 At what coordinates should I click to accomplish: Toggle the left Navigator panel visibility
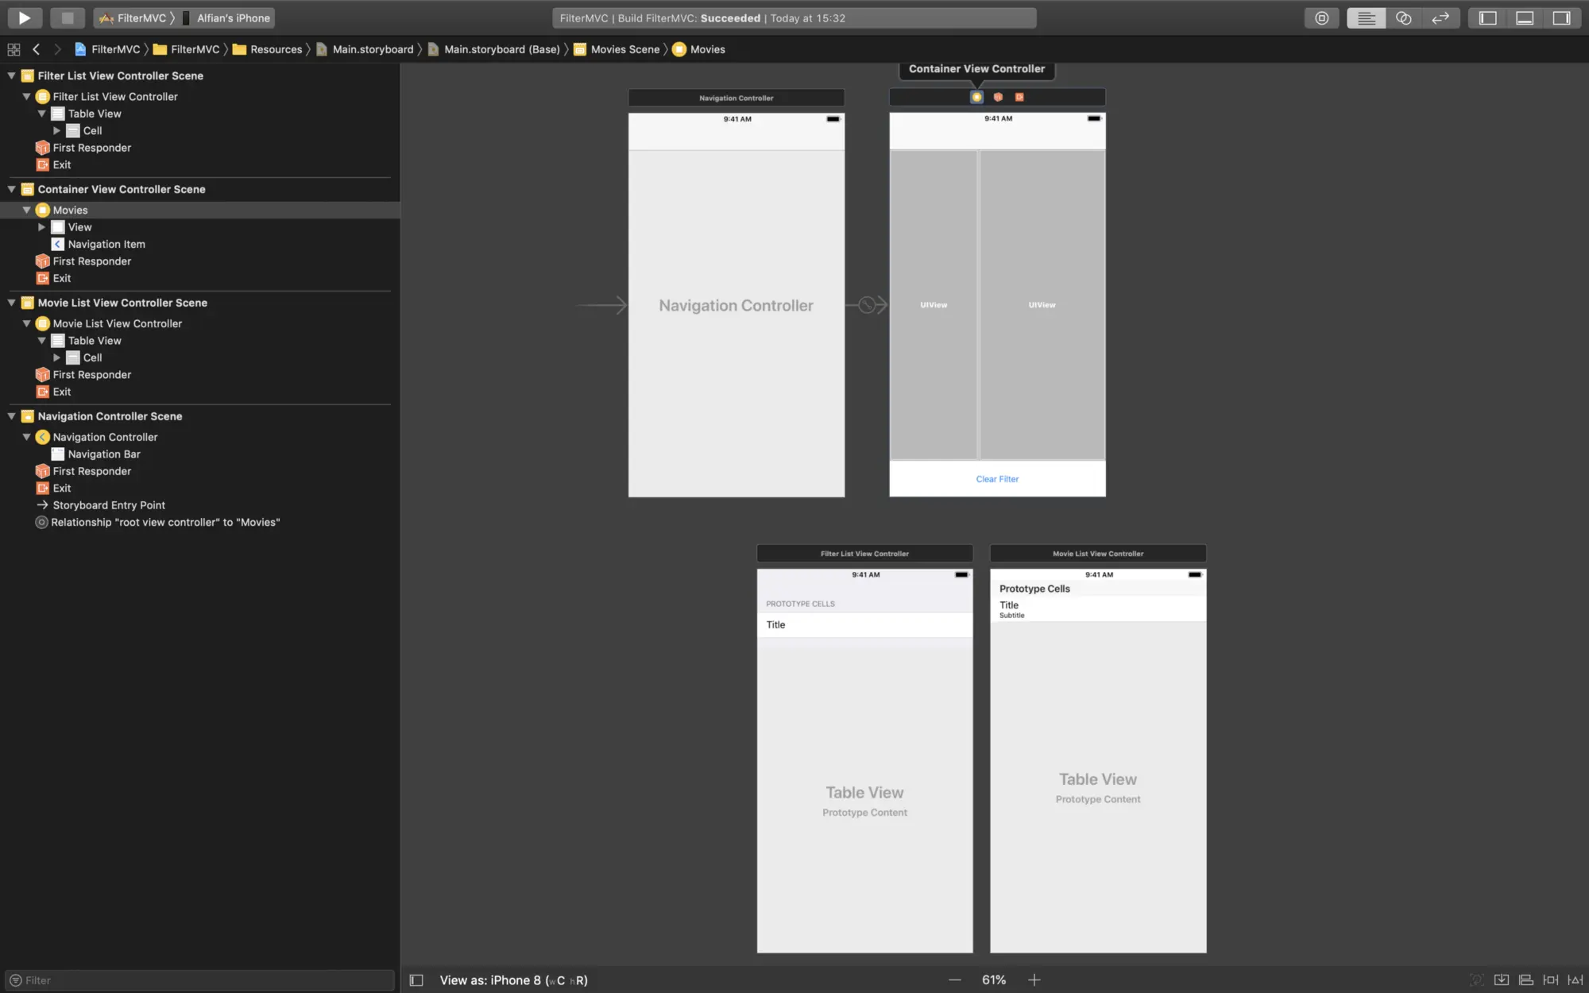click(x=1487, y=17)
